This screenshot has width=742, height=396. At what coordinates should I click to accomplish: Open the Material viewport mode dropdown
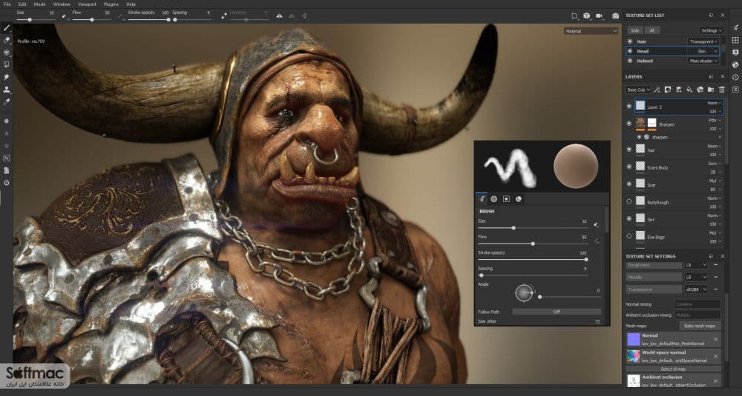click(x=591, y=31)
